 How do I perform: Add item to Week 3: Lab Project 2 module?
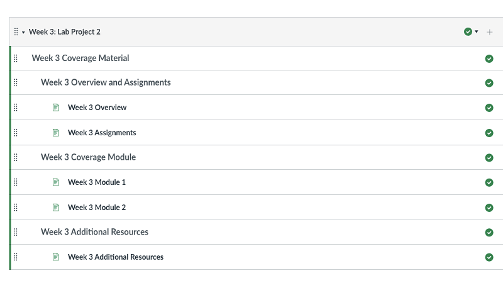(490, 32)
